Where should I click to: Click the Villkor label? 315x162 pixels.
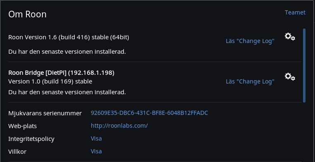pos(17,152)
